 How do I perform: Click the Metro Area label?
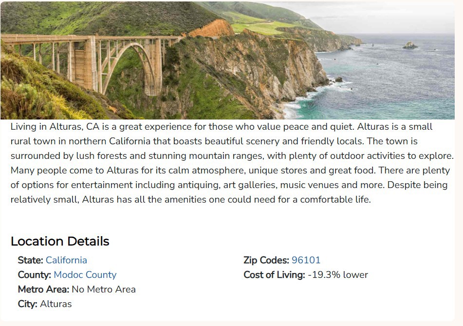43,289
